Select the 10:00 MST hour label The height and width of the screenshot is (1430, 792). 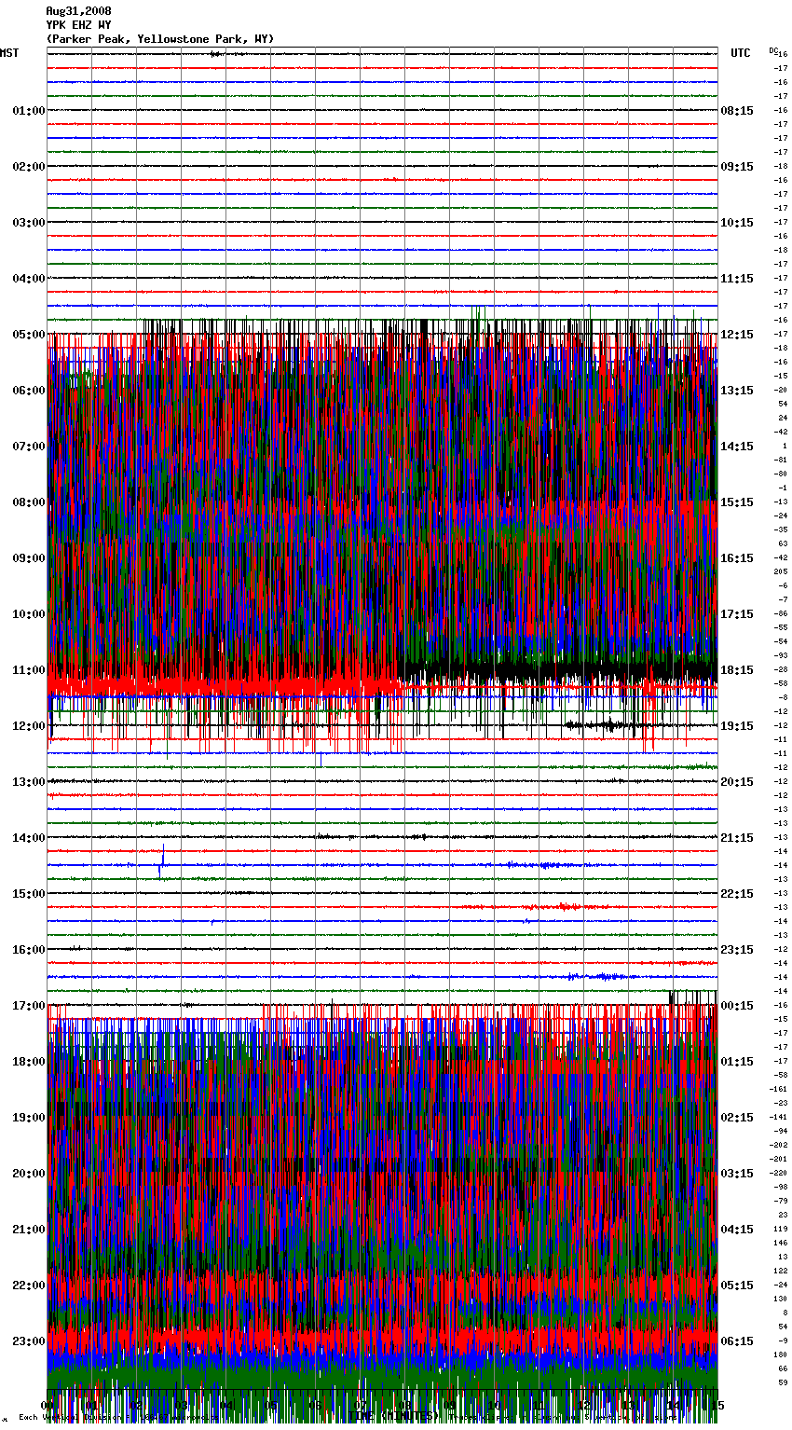(x=28, y=614)
